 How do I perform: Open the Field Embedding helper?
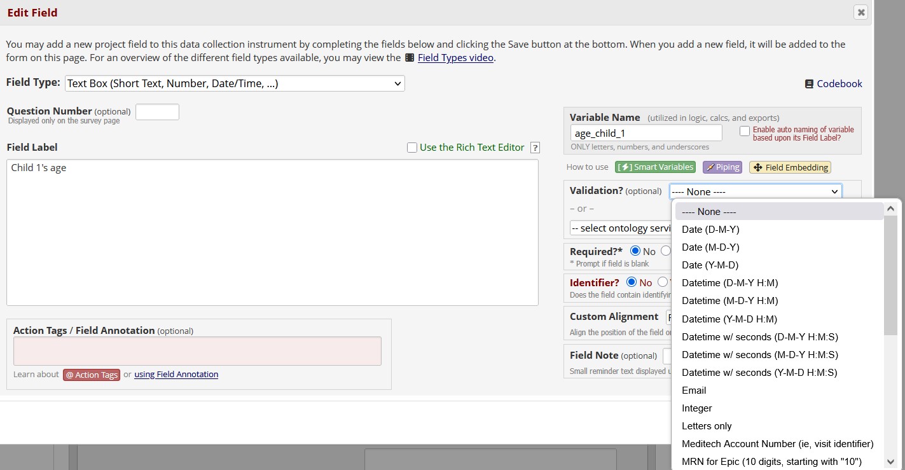tap(790, 167)
